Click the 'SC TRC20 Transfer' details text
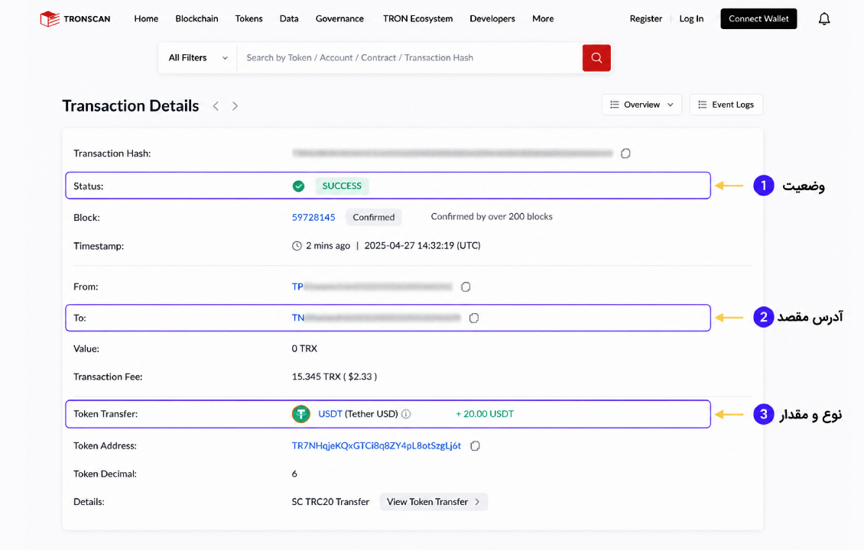The width and height of the screenshot is (864, 550). click(330, 502)
